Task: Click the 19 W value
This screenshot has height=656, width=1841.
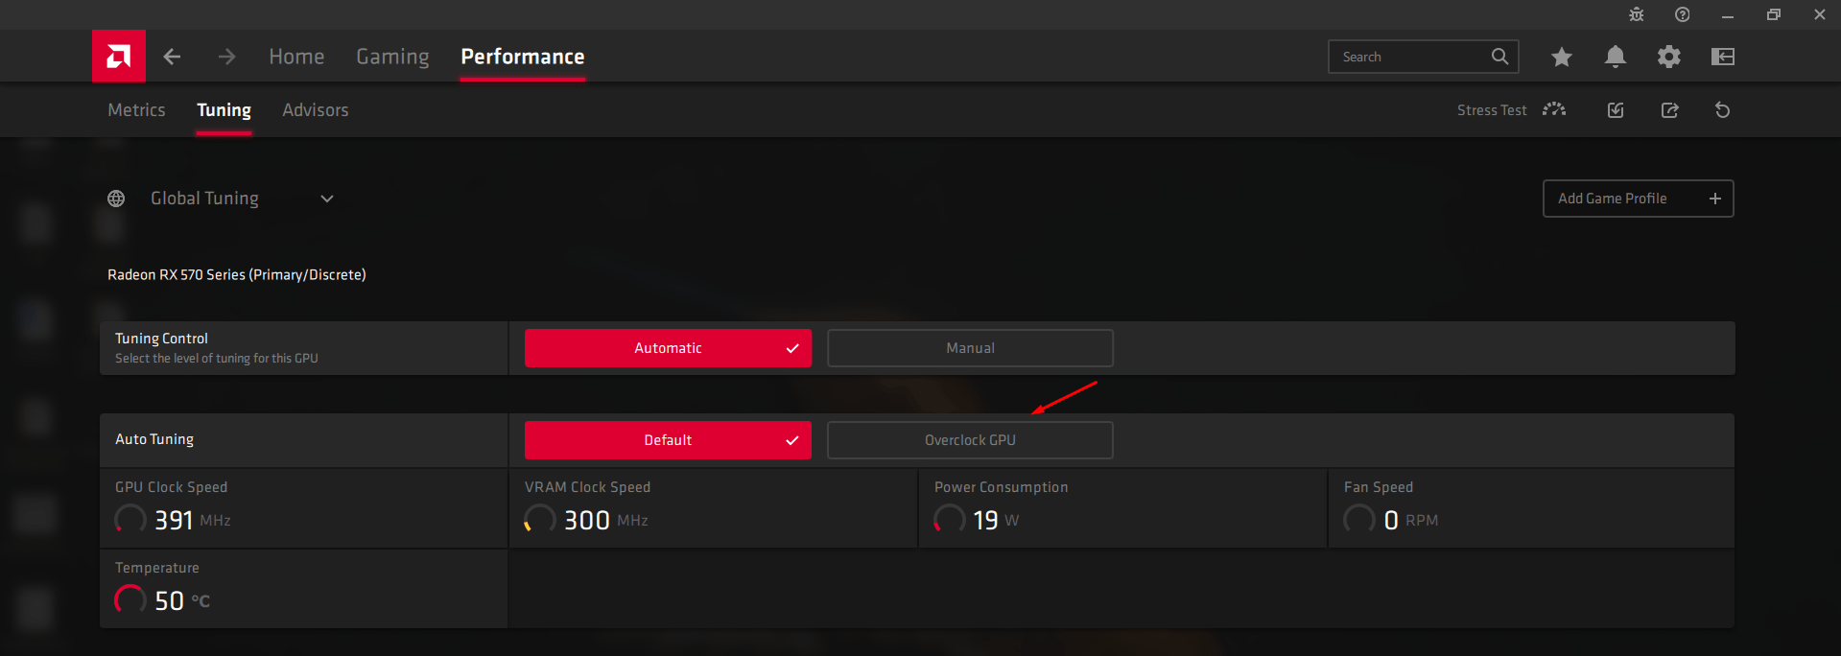Action: click(996, 520)
